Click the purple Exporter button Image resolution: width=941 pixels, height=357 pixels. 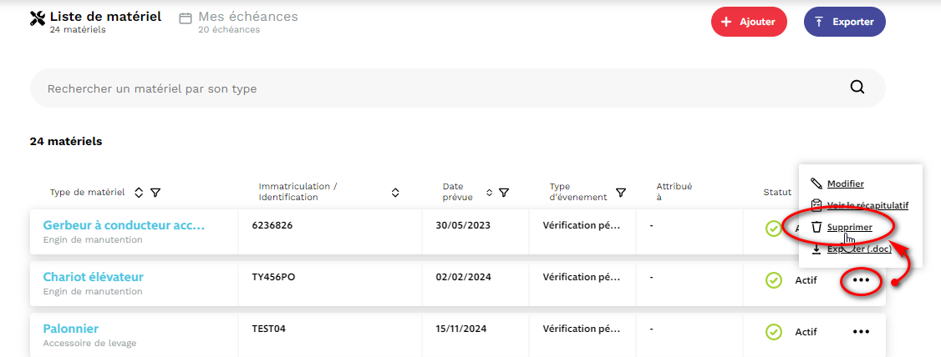pyautogui.click(x=844, y=22)
